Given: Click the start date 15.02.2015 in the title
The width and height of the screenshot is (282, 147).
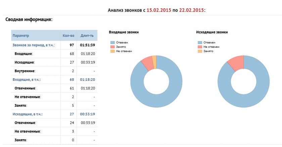Looking at the screenshot, I should (x=159, y=10).
